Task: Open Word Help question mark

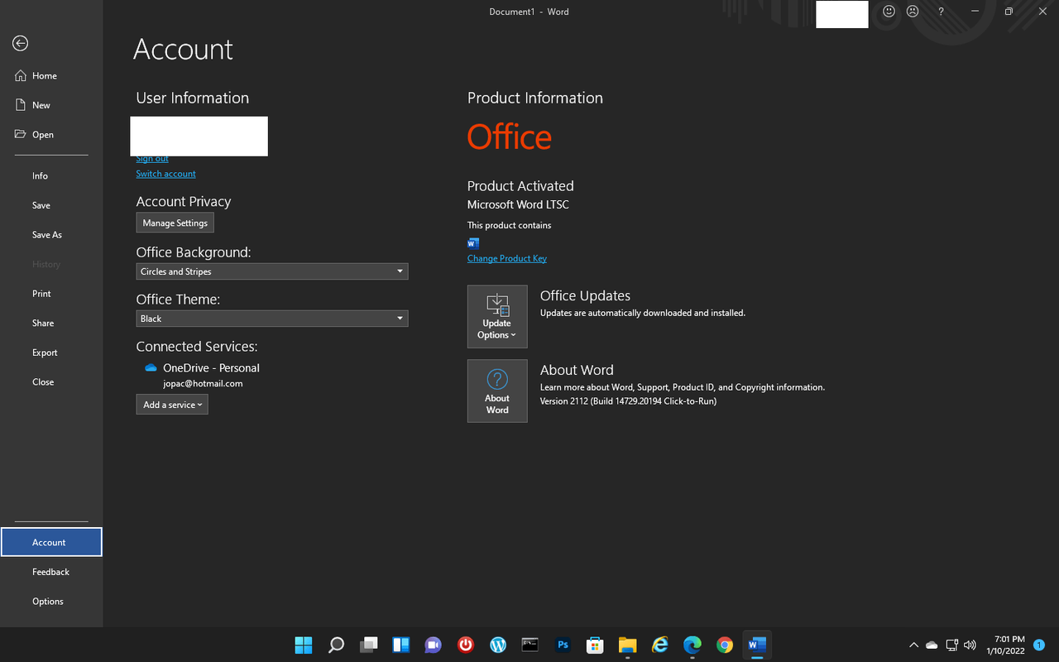Action: click(941, 12)
